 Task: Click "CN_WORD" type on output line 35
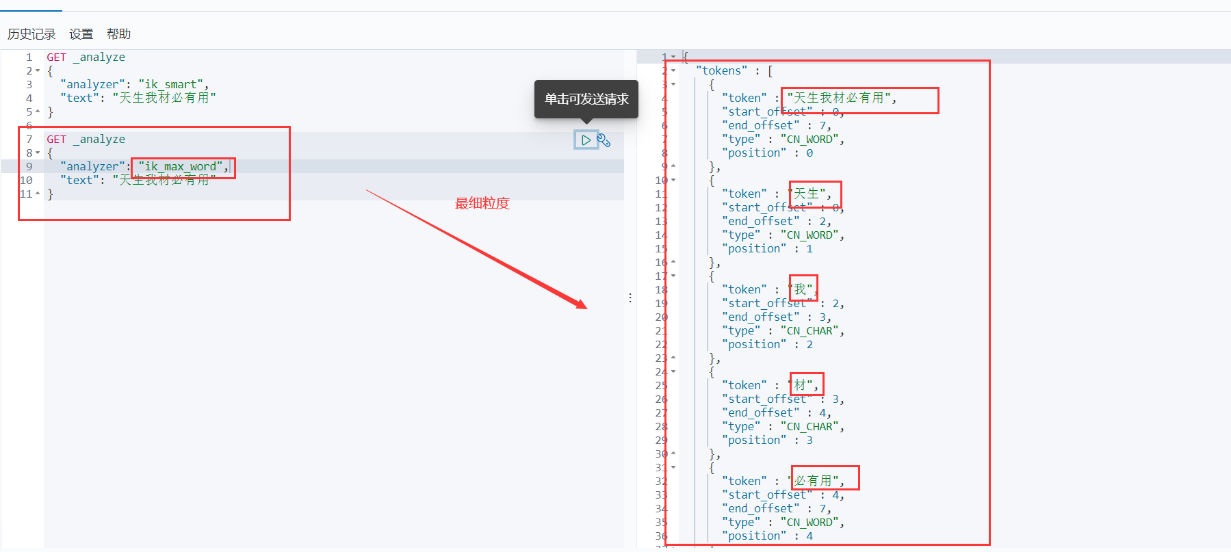(x=809, y=523)
